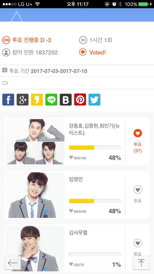Tap the 강동호,김종현,최민기(뉴이스트) candidate name
Screen dimensions: 154x274
(94, 129)
